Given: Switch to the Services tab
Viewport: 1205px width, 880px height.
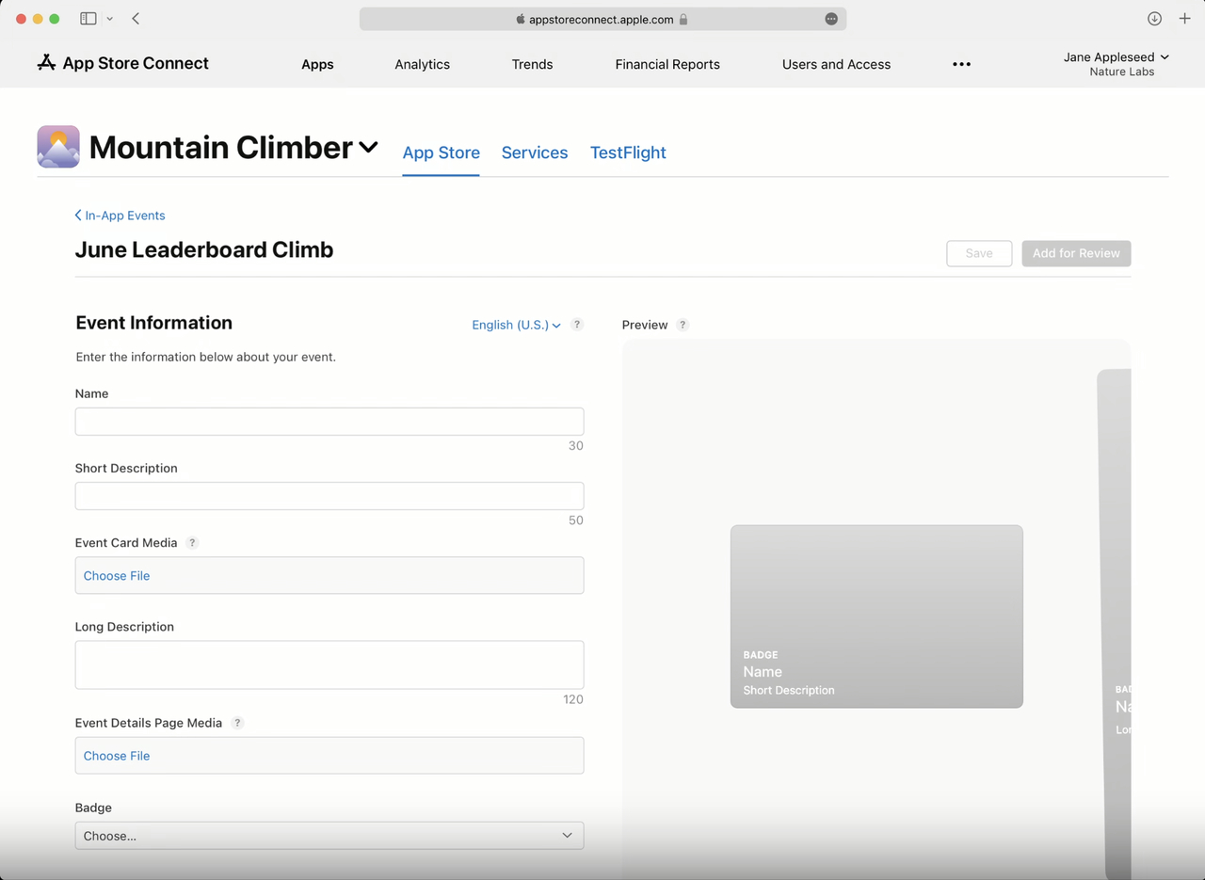Looking at the screenshot, I should 534,152.
